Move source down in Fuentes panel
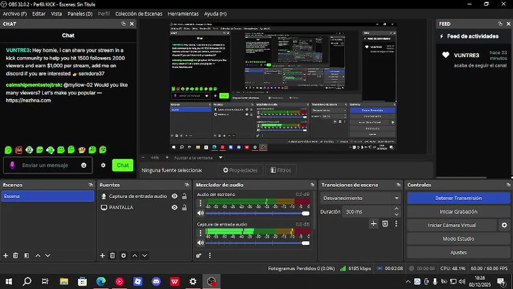 [145, 255]
